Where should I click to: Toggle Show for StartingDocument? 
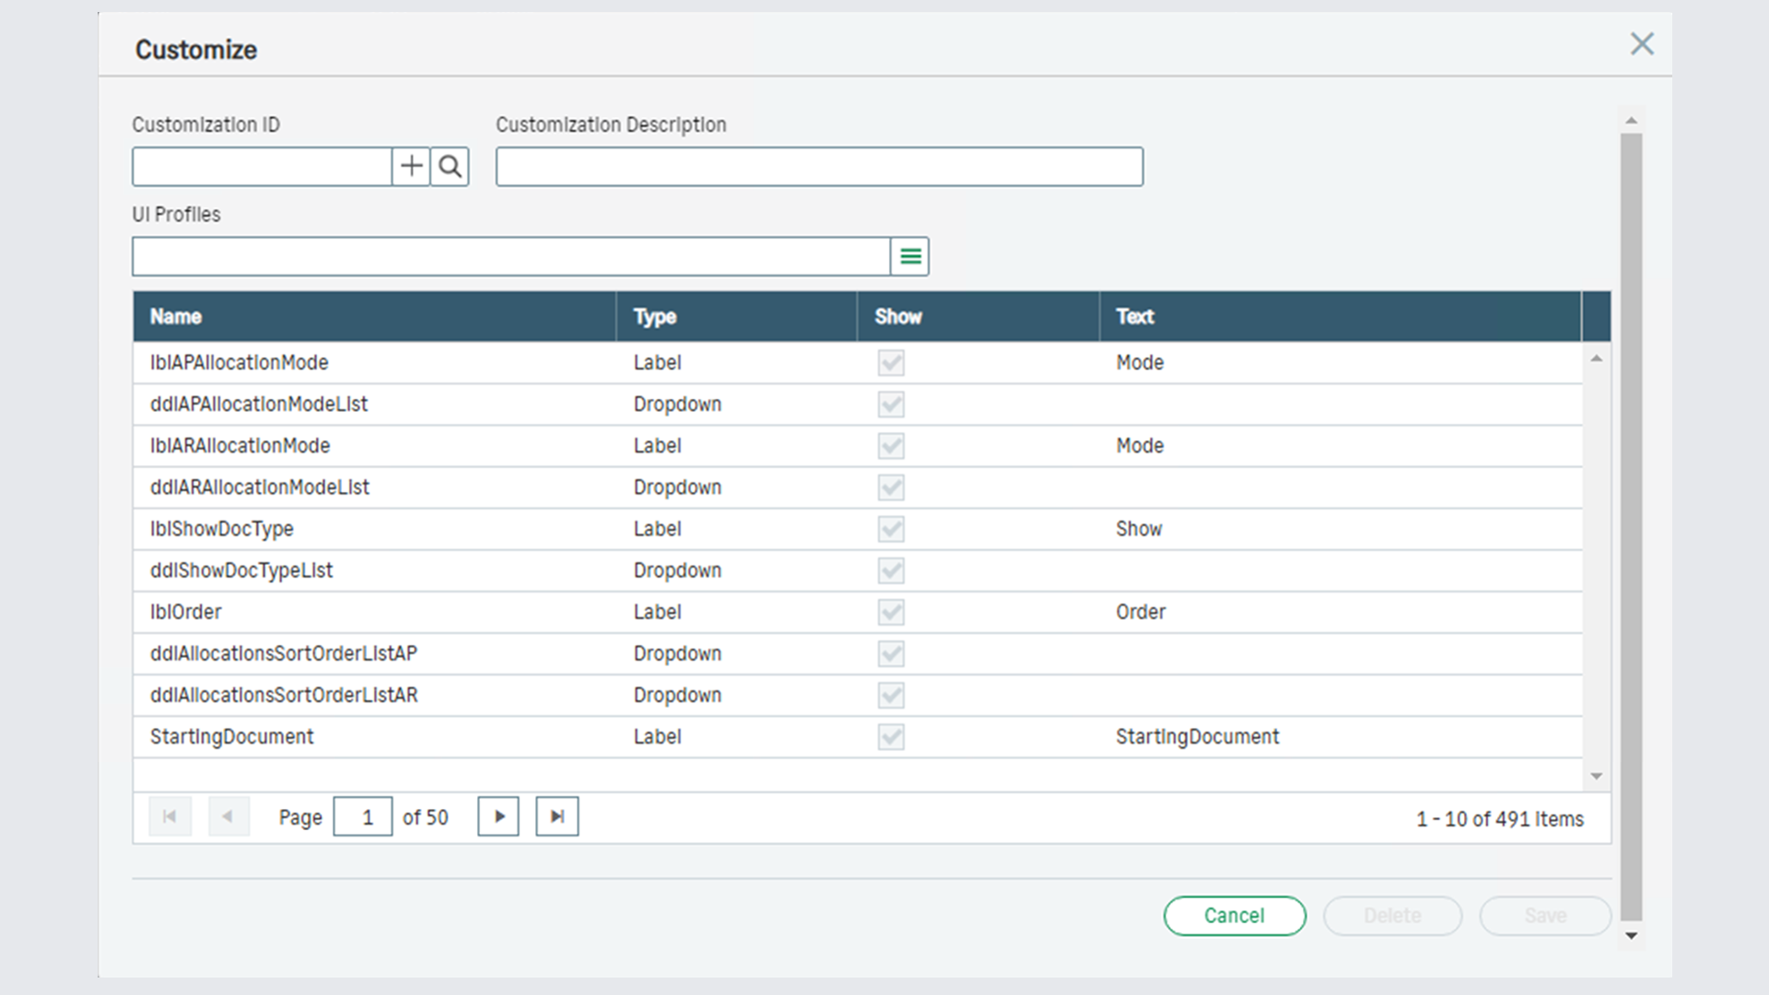coord(890,737)
